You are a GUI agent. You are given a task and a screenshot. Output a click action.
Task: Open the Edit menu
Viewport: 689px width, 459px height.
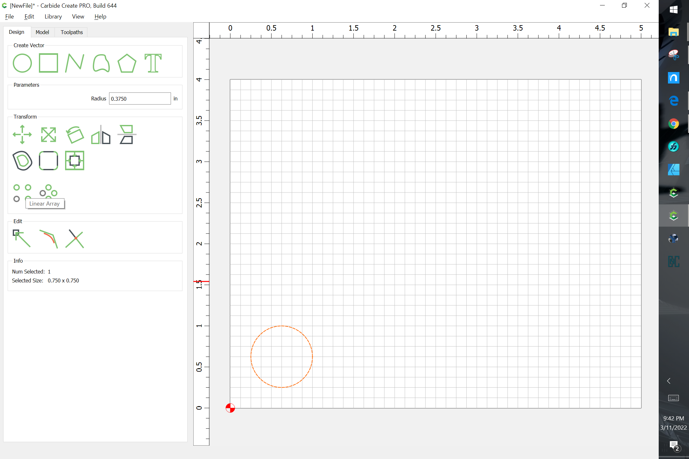pos(29,17)
